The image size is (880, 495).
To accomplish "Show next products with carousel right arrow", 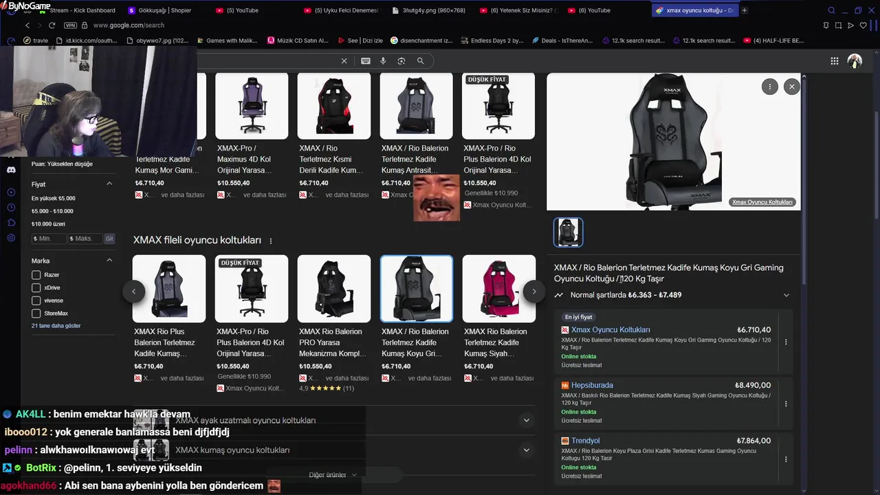I will point(534,291).
